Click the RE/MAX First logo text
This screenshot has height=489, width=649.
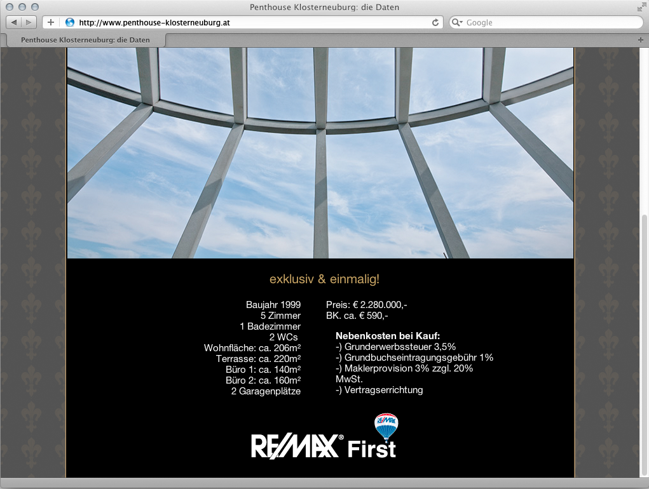324,446
